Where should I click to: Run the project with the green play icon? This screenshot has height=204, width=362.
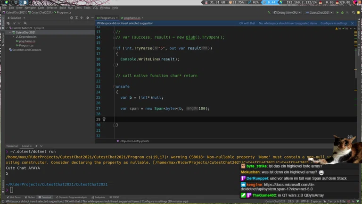(x=337, y=12)
